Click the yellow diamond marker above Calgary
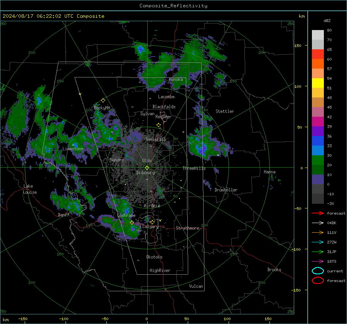Screen dimensions: 347x324 pyautogui.click(x=152, y=222)
